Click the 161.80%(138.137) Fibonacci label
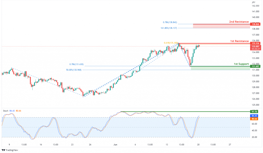The height and width of the screenshot is (153, 263). tap(169, 28)
